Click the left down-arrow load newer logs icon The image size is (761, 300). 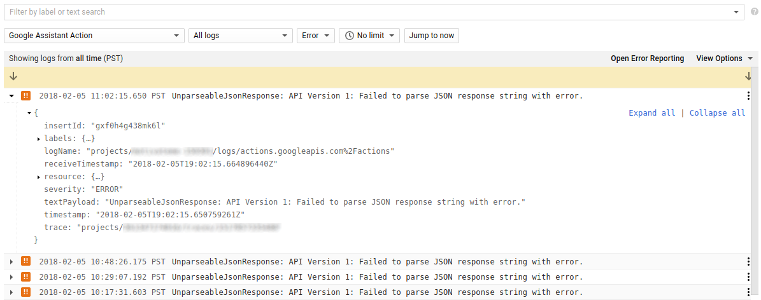[13, 76]
